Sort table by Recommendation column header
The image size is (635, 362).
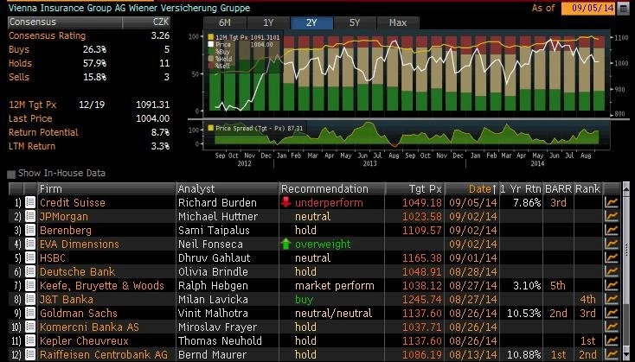pos(332,189)
